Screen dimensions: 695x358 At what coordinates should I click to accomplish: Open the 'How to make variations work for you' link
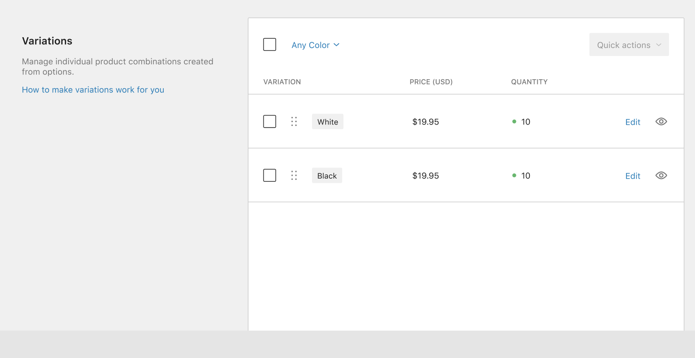click(93, 89)
